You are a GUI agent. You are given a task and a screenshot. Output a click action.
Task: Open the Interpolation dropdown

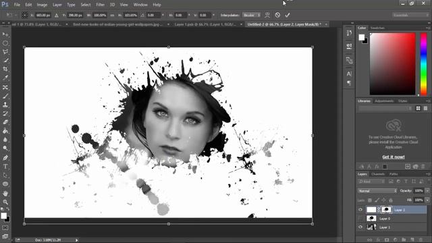[x=251, y=15]
